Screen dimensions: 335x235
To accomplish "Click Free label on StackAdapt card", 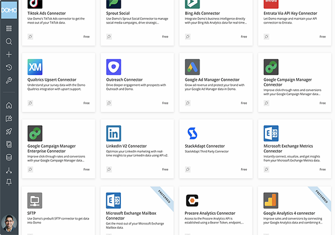I will tap(244, 169).
